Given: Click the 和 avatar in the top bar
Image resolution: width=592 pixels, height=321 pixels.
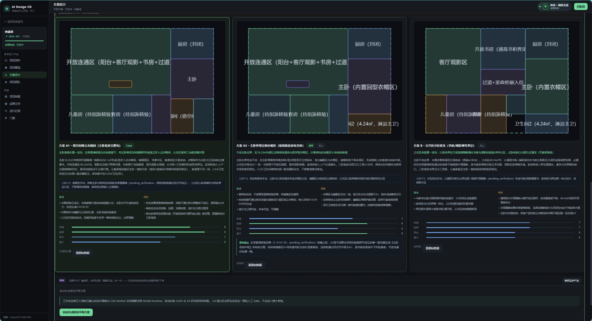Looking at the screenshot, I should [545, 6].
